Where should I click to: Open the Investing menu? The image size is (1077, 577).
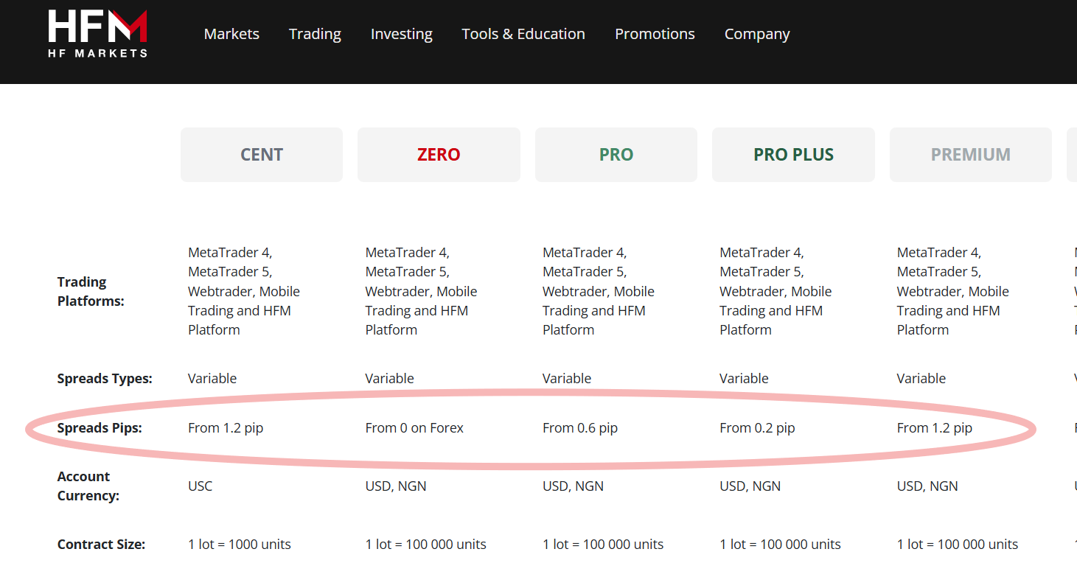(401, 34)
